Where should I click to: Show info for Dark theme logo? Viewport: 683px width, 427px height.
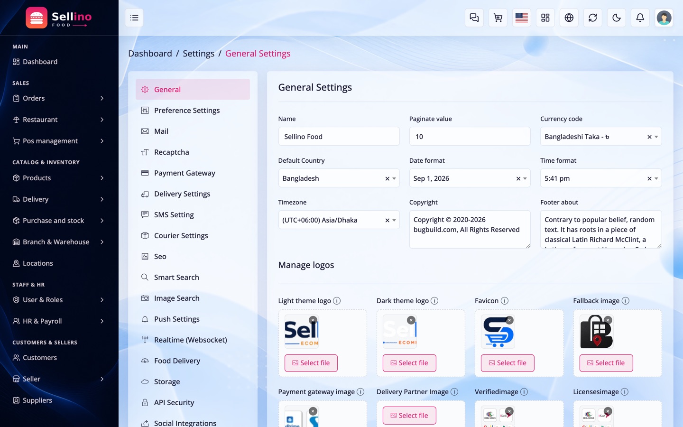(434, 301)
